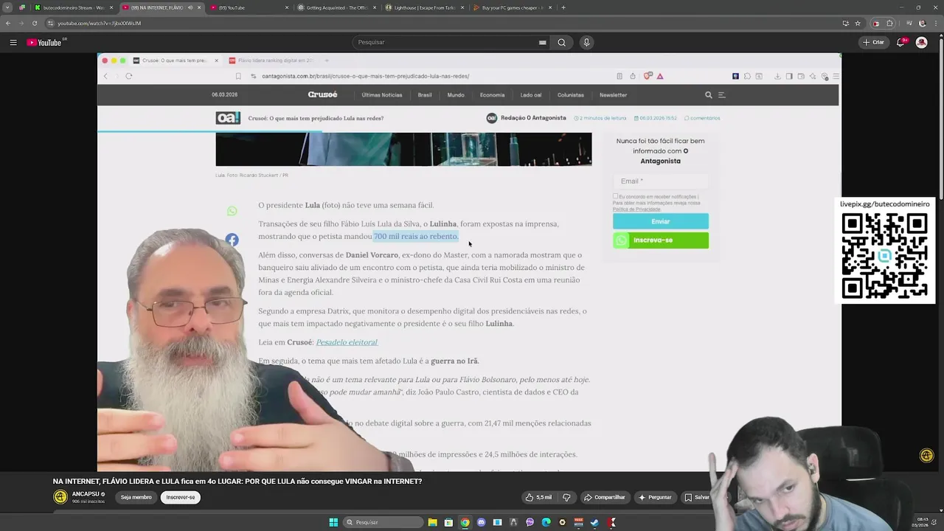
Task: Click the green WhatsApp Inscreva-se button
Action: pyautogui.click(x=660, y=240)
